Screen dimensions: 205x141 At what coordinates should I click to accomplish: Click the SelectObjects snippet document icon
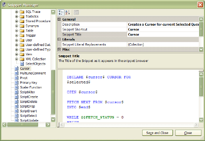[22, 63]
